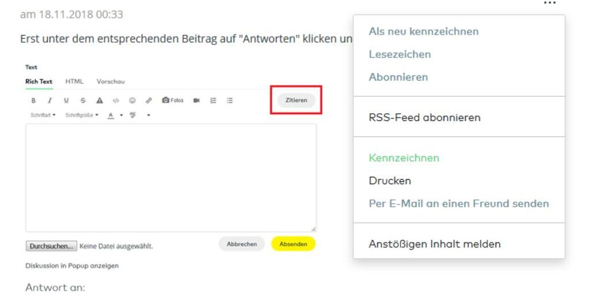590x304 pixels.
Task: Apply italic formatting with the I icon
Action: tap(50, 100)
